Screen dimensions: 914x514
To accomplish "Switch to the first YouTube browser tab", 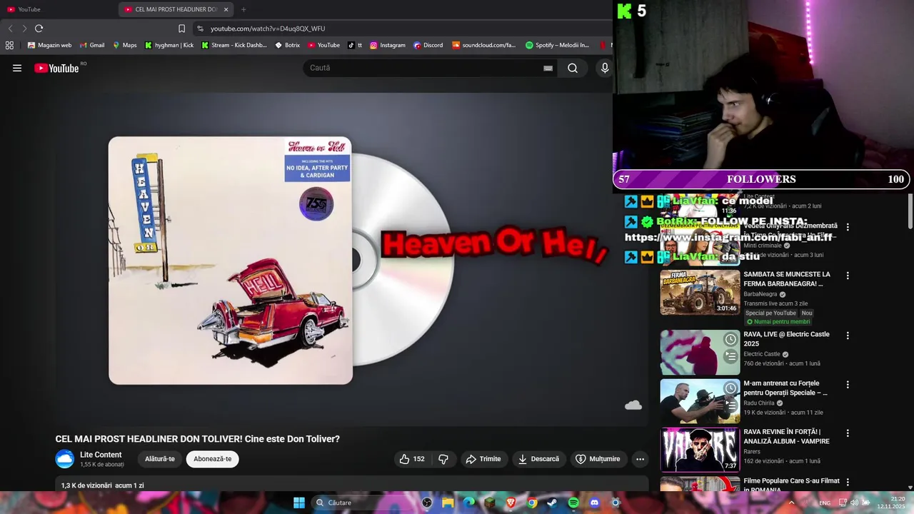I will (57, 9).
